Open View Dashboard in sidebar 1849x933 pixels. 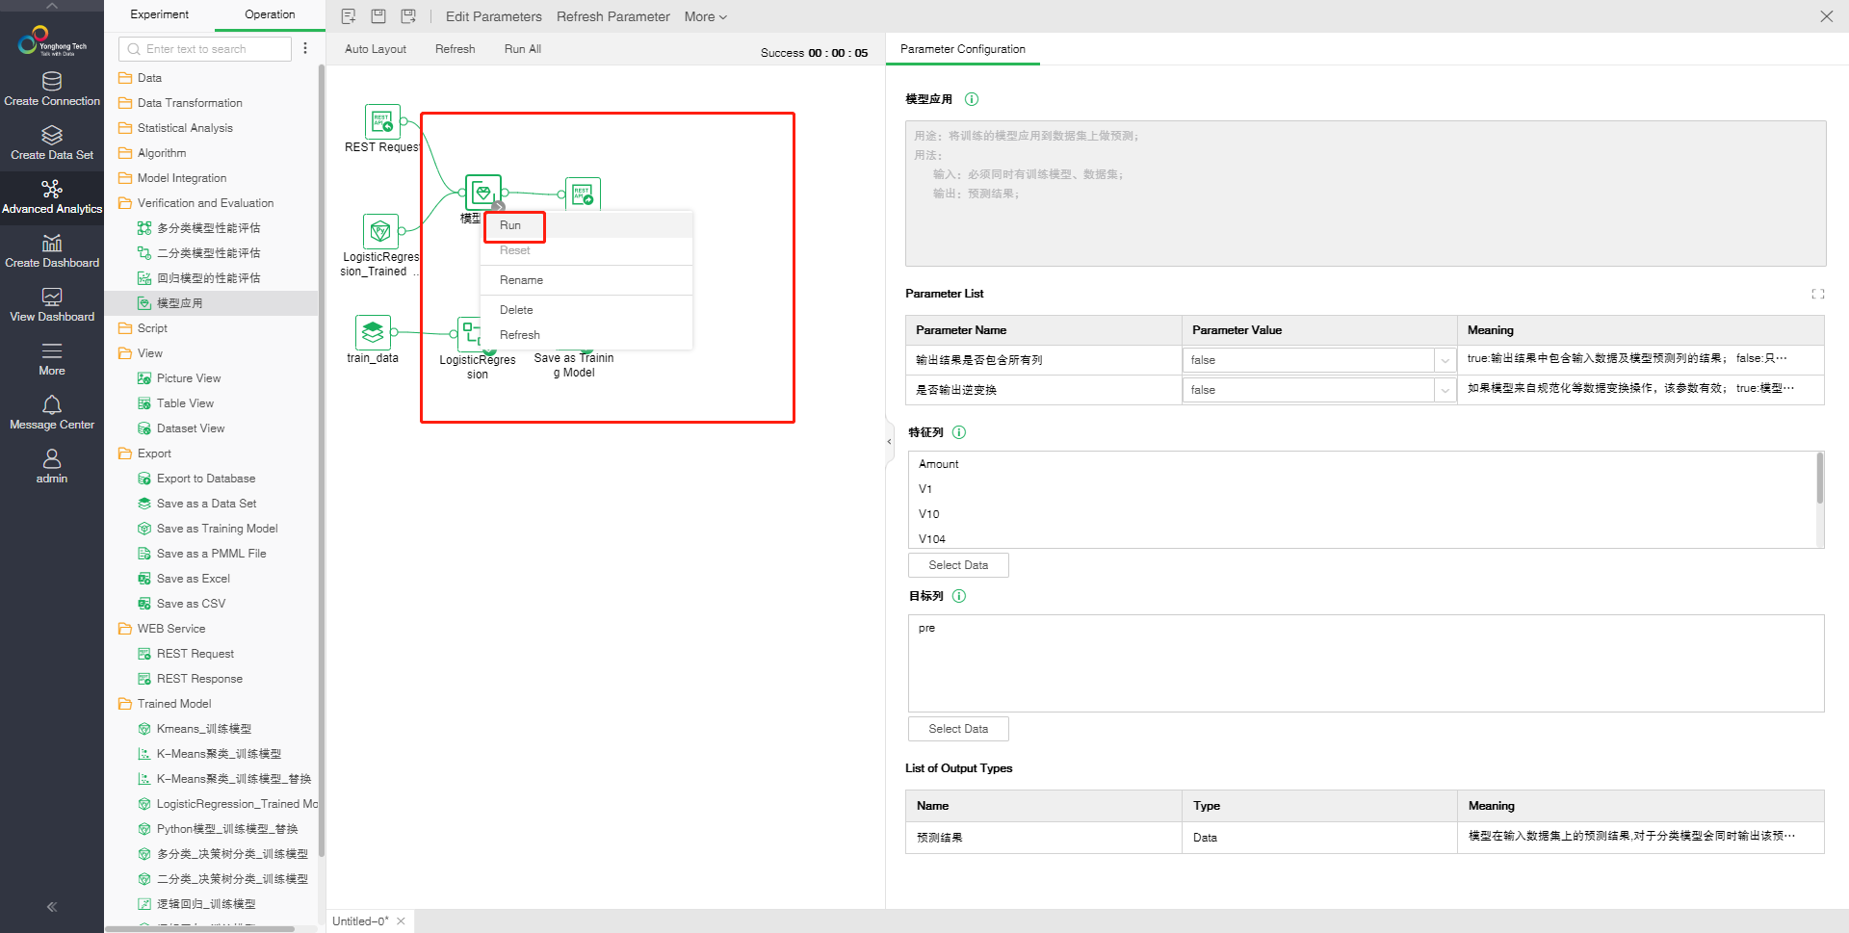pyautogui.click(x=52, y=304)
